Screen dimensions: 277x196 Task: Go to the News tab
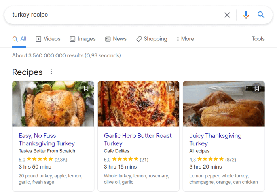116,39
